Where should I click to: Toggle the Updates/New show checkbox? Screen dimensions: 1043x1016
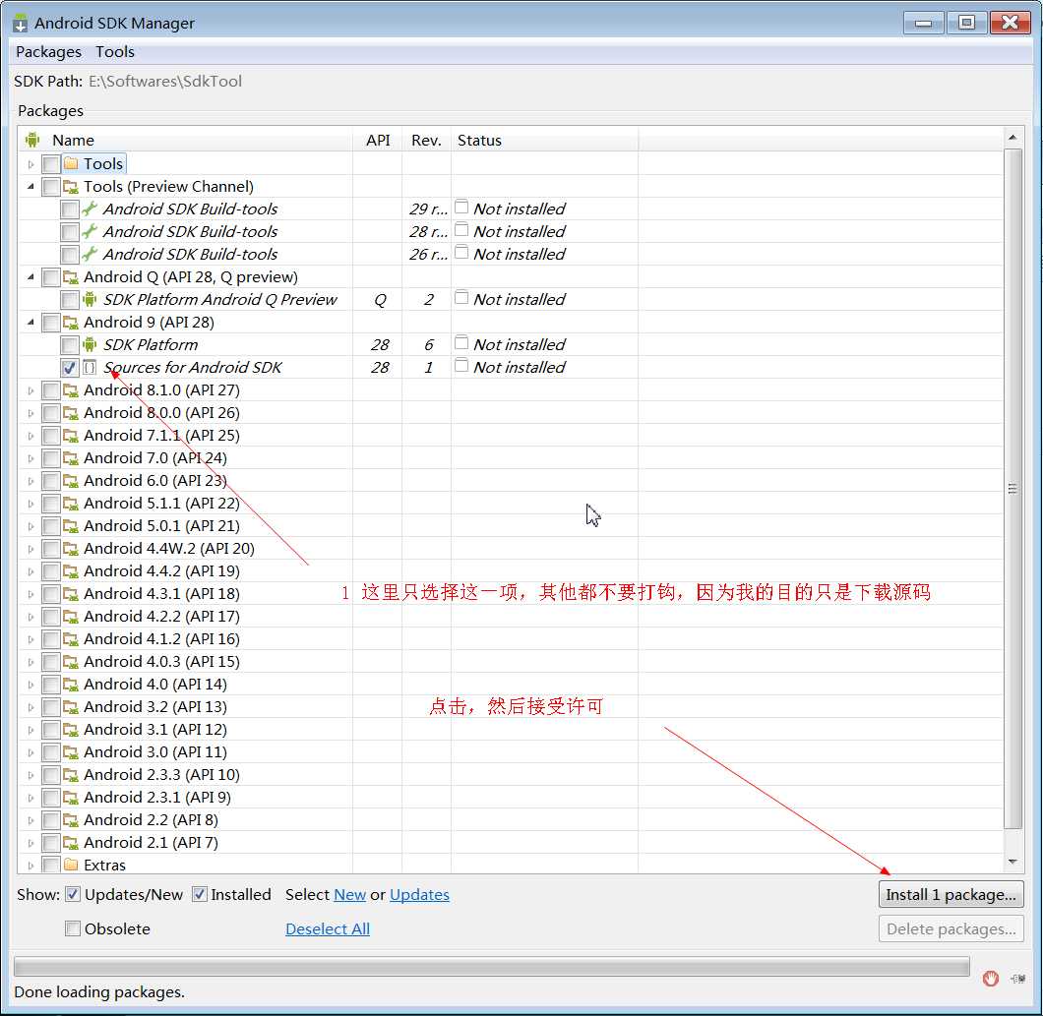pyautogui.click(x=73, y=894)
